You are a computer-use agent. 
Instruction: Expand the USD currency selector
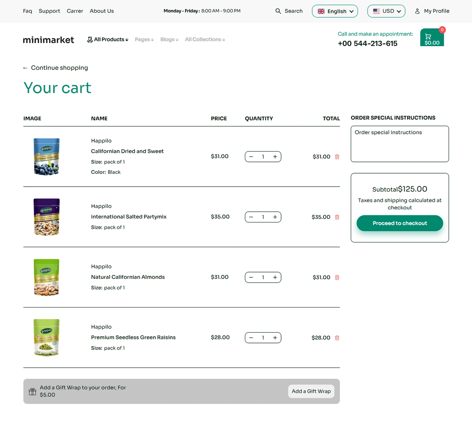click(x=386, y=11)
